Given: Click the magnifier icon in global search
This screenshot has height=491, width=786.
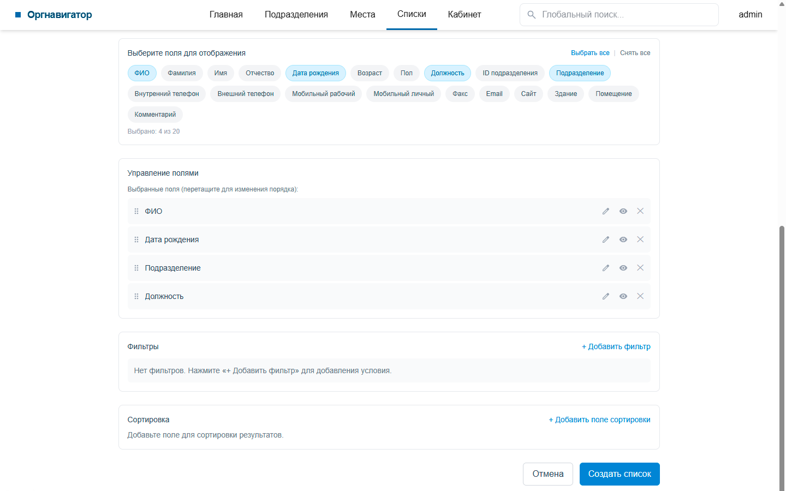Looking at the screenshot, I should (531, 15).
